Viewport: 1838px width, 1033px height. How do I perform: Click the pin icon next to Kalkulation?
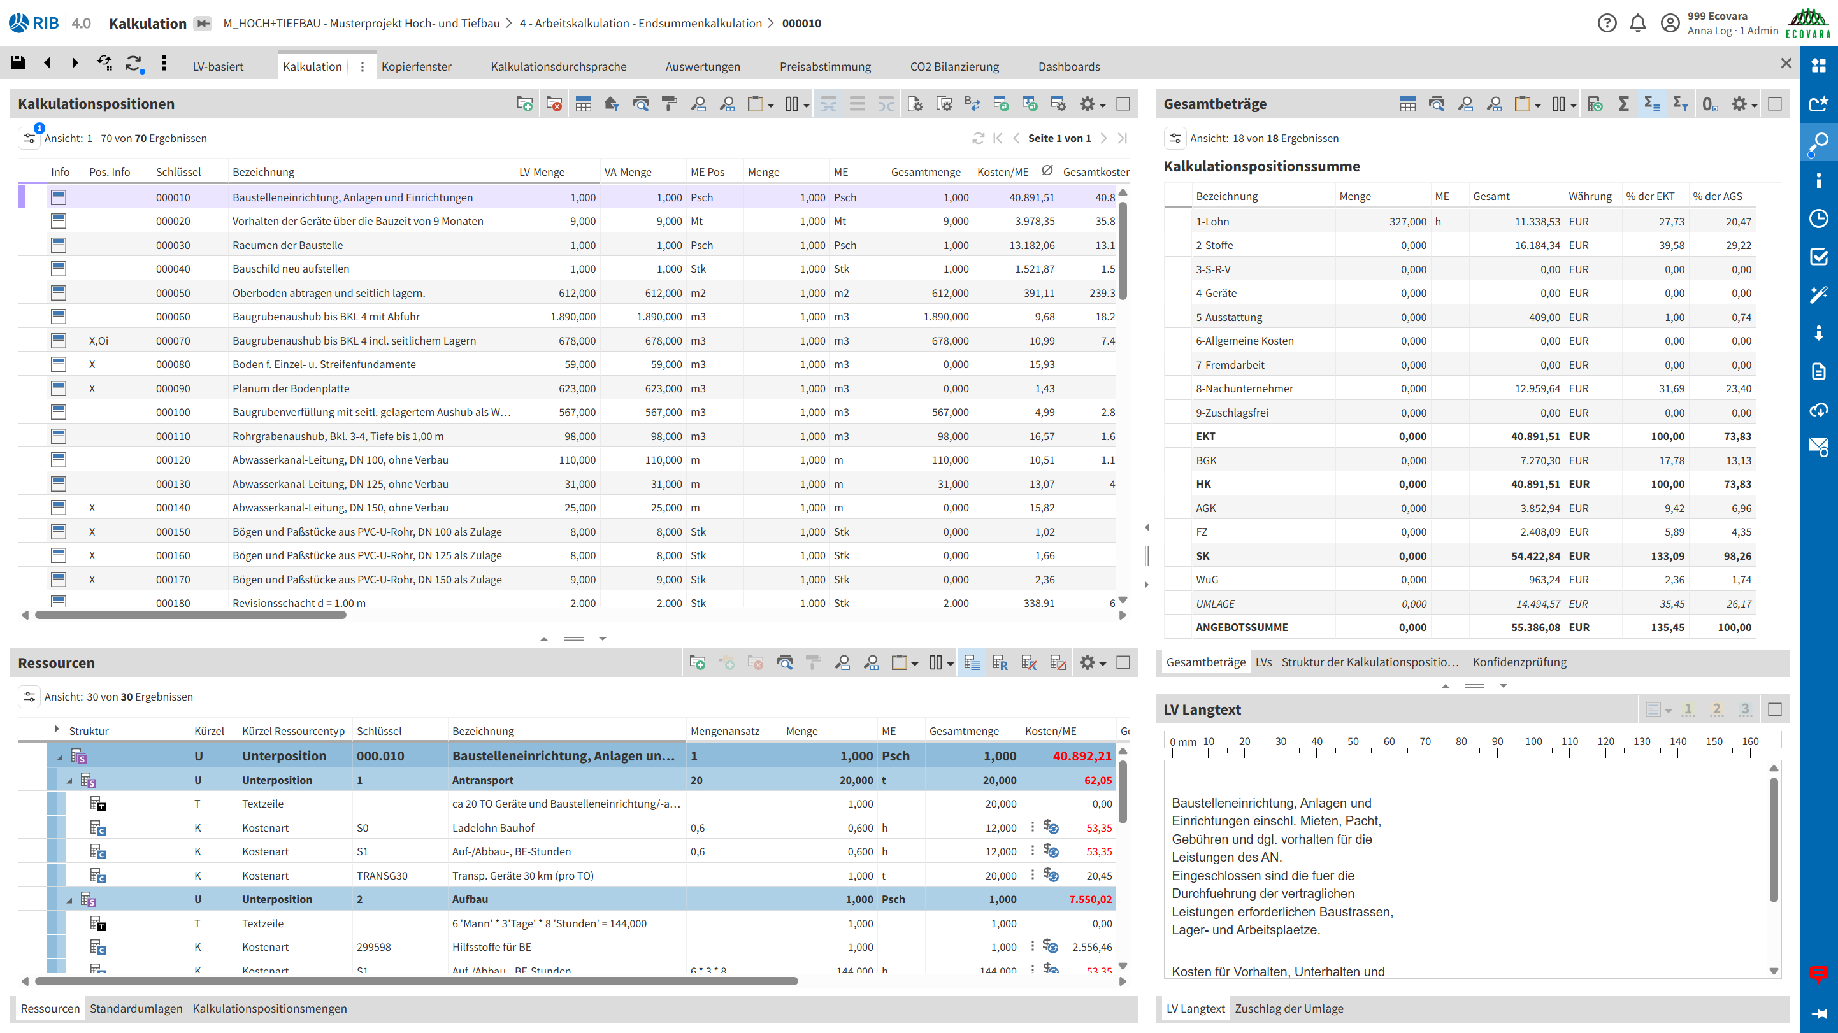point(203,24)
